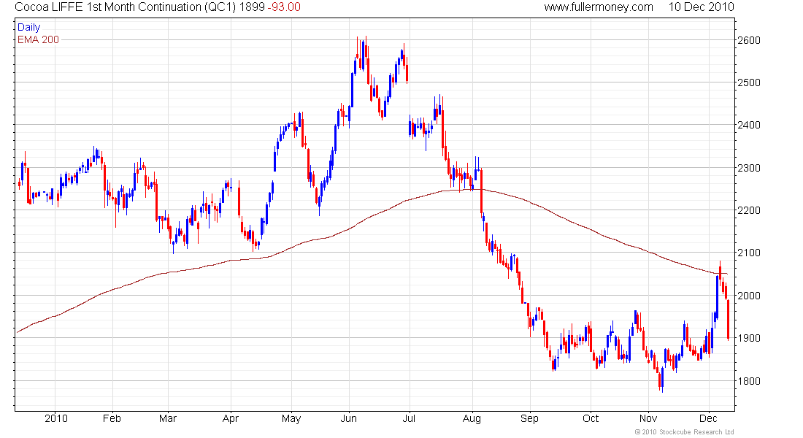Click the 'Jun' time axis label
The width and height of the screenshot is (803, 438).
349,418
